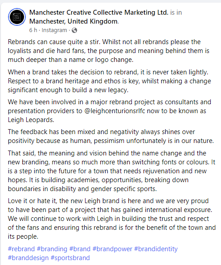Open the MCCM profile picture
221x265 pixels.
click(x=17, y=17)
